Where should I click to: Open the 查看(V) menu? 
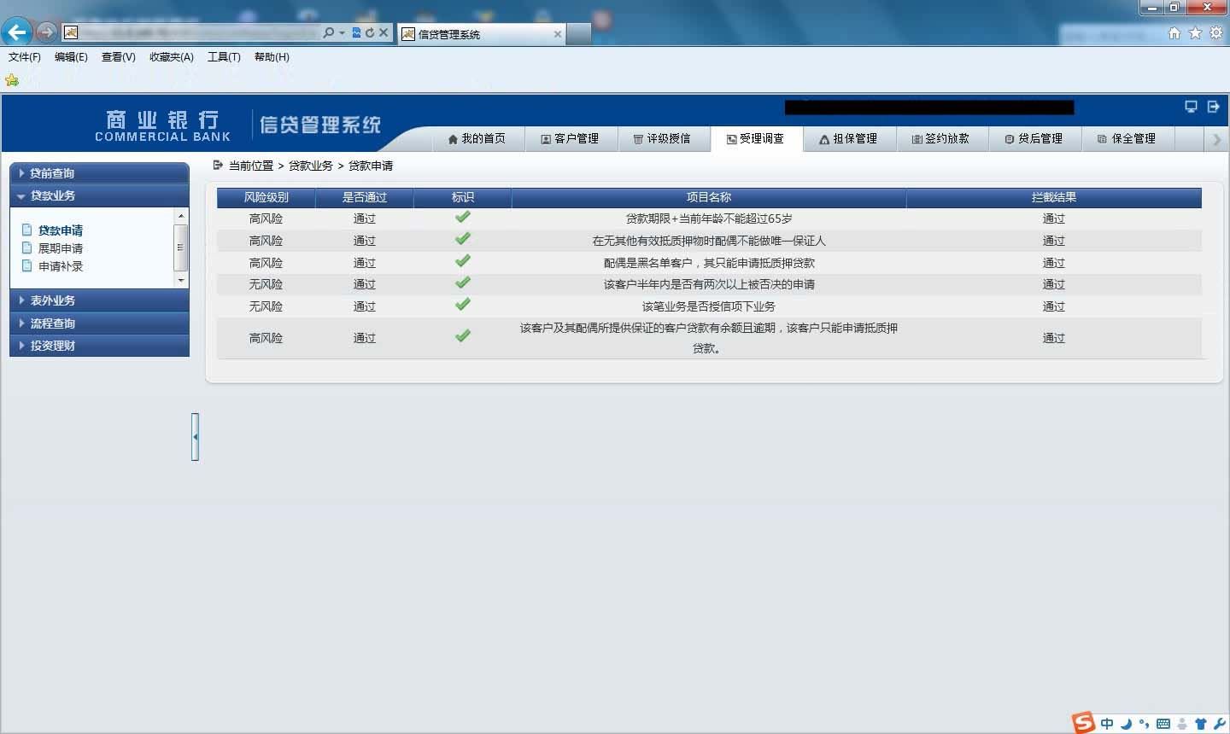tap(119, 57)
